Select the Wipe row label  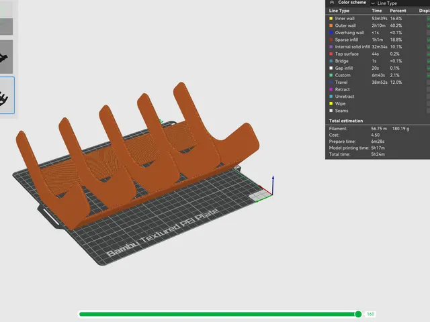tap(340, 104)
